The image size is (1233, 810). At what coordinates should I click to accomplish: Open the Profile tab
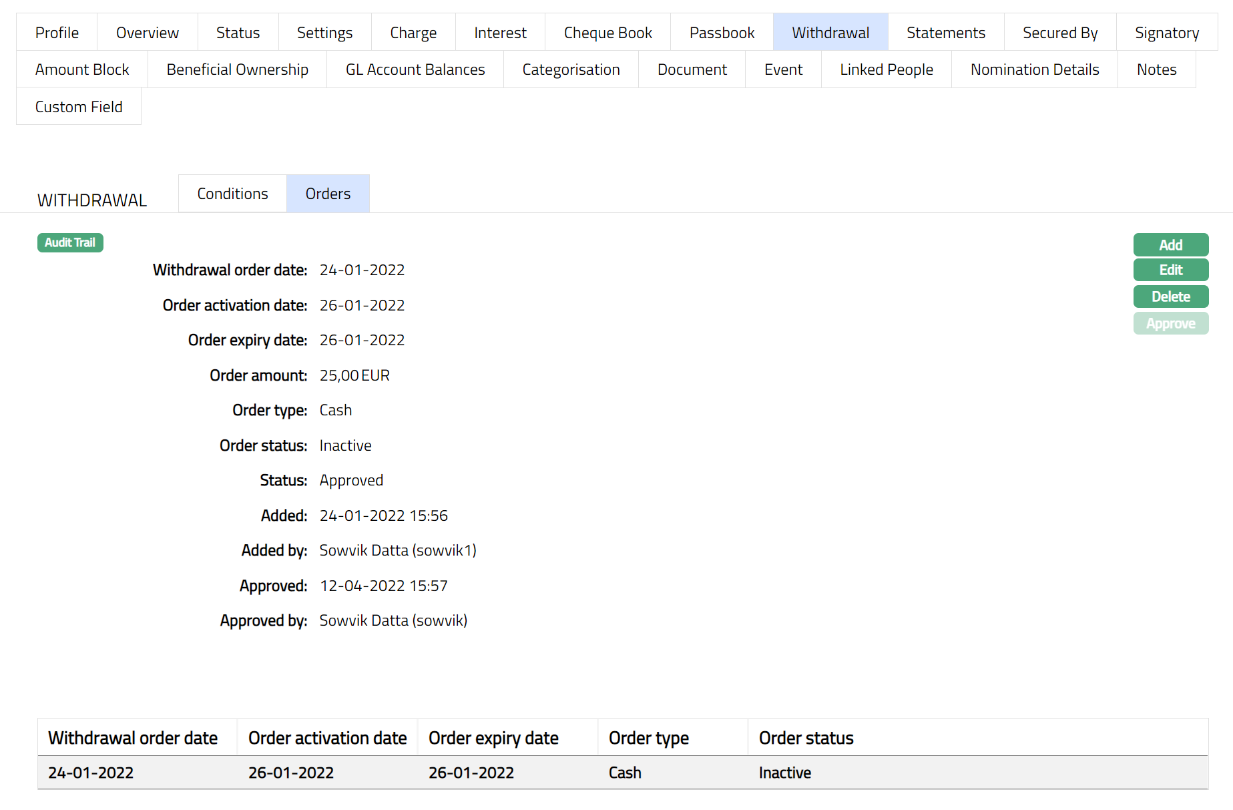[57, 33]
